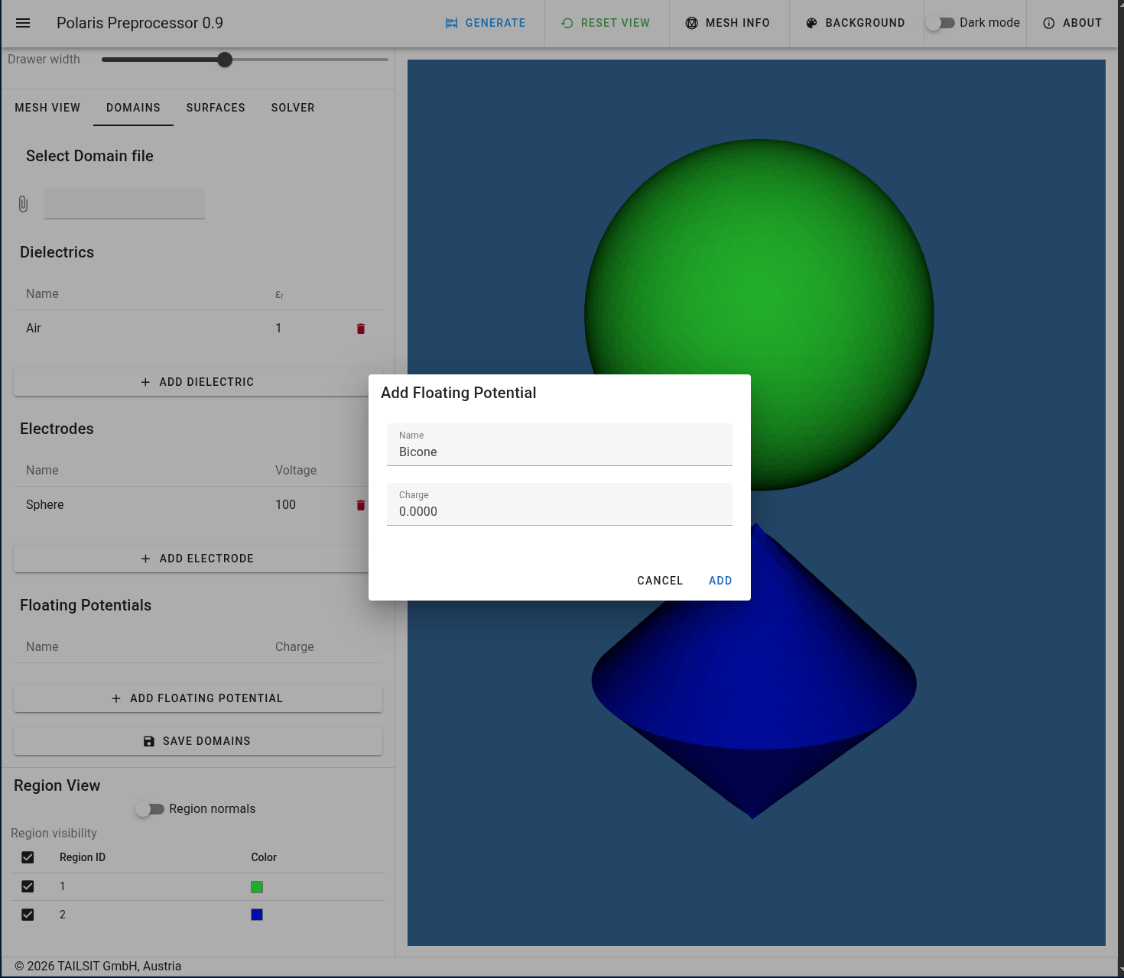Reset the 3D view
The image size is (1124, 978).
(606, 23)
